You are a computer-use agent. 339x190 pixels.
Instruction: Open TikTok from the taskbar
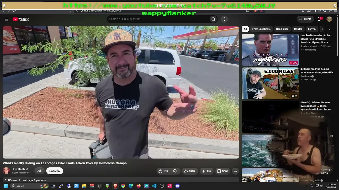pos(170,186)
